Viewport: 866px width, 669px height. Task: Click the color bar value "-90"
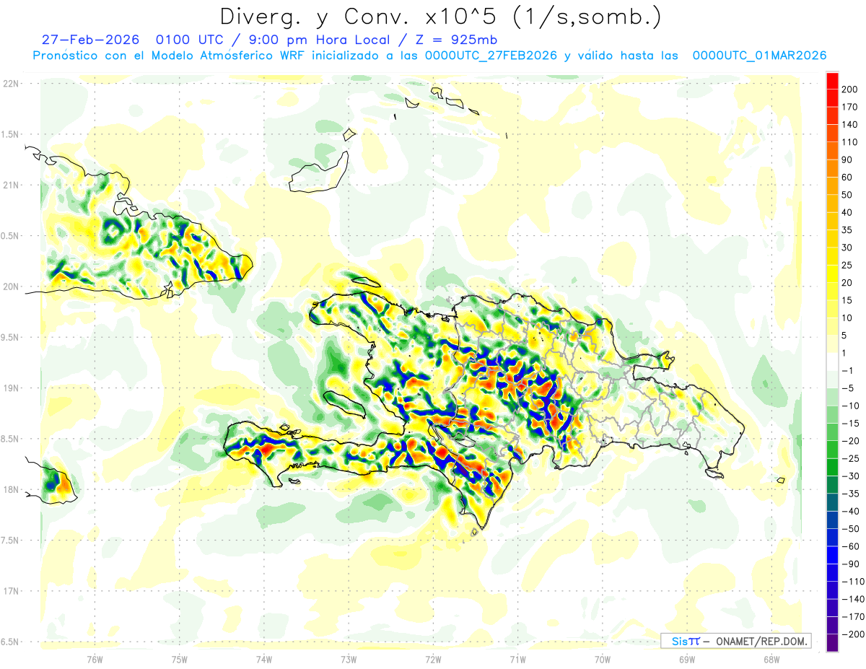(x=850, y=564)
